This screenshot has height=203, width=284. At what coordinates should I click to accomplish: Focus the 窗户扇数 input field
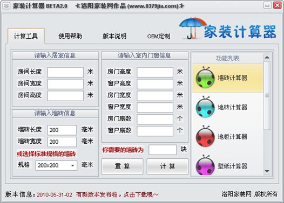coord(155,131)
